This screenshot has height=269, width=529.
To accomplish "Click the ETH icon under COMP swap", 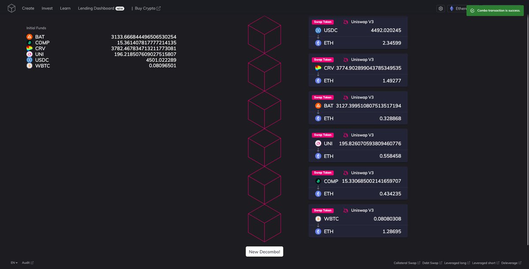I will pyautogui.click(x=318, y=194).
